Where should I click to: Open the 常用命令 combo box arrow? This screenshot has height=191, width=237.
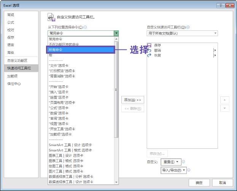pos(116,33)
